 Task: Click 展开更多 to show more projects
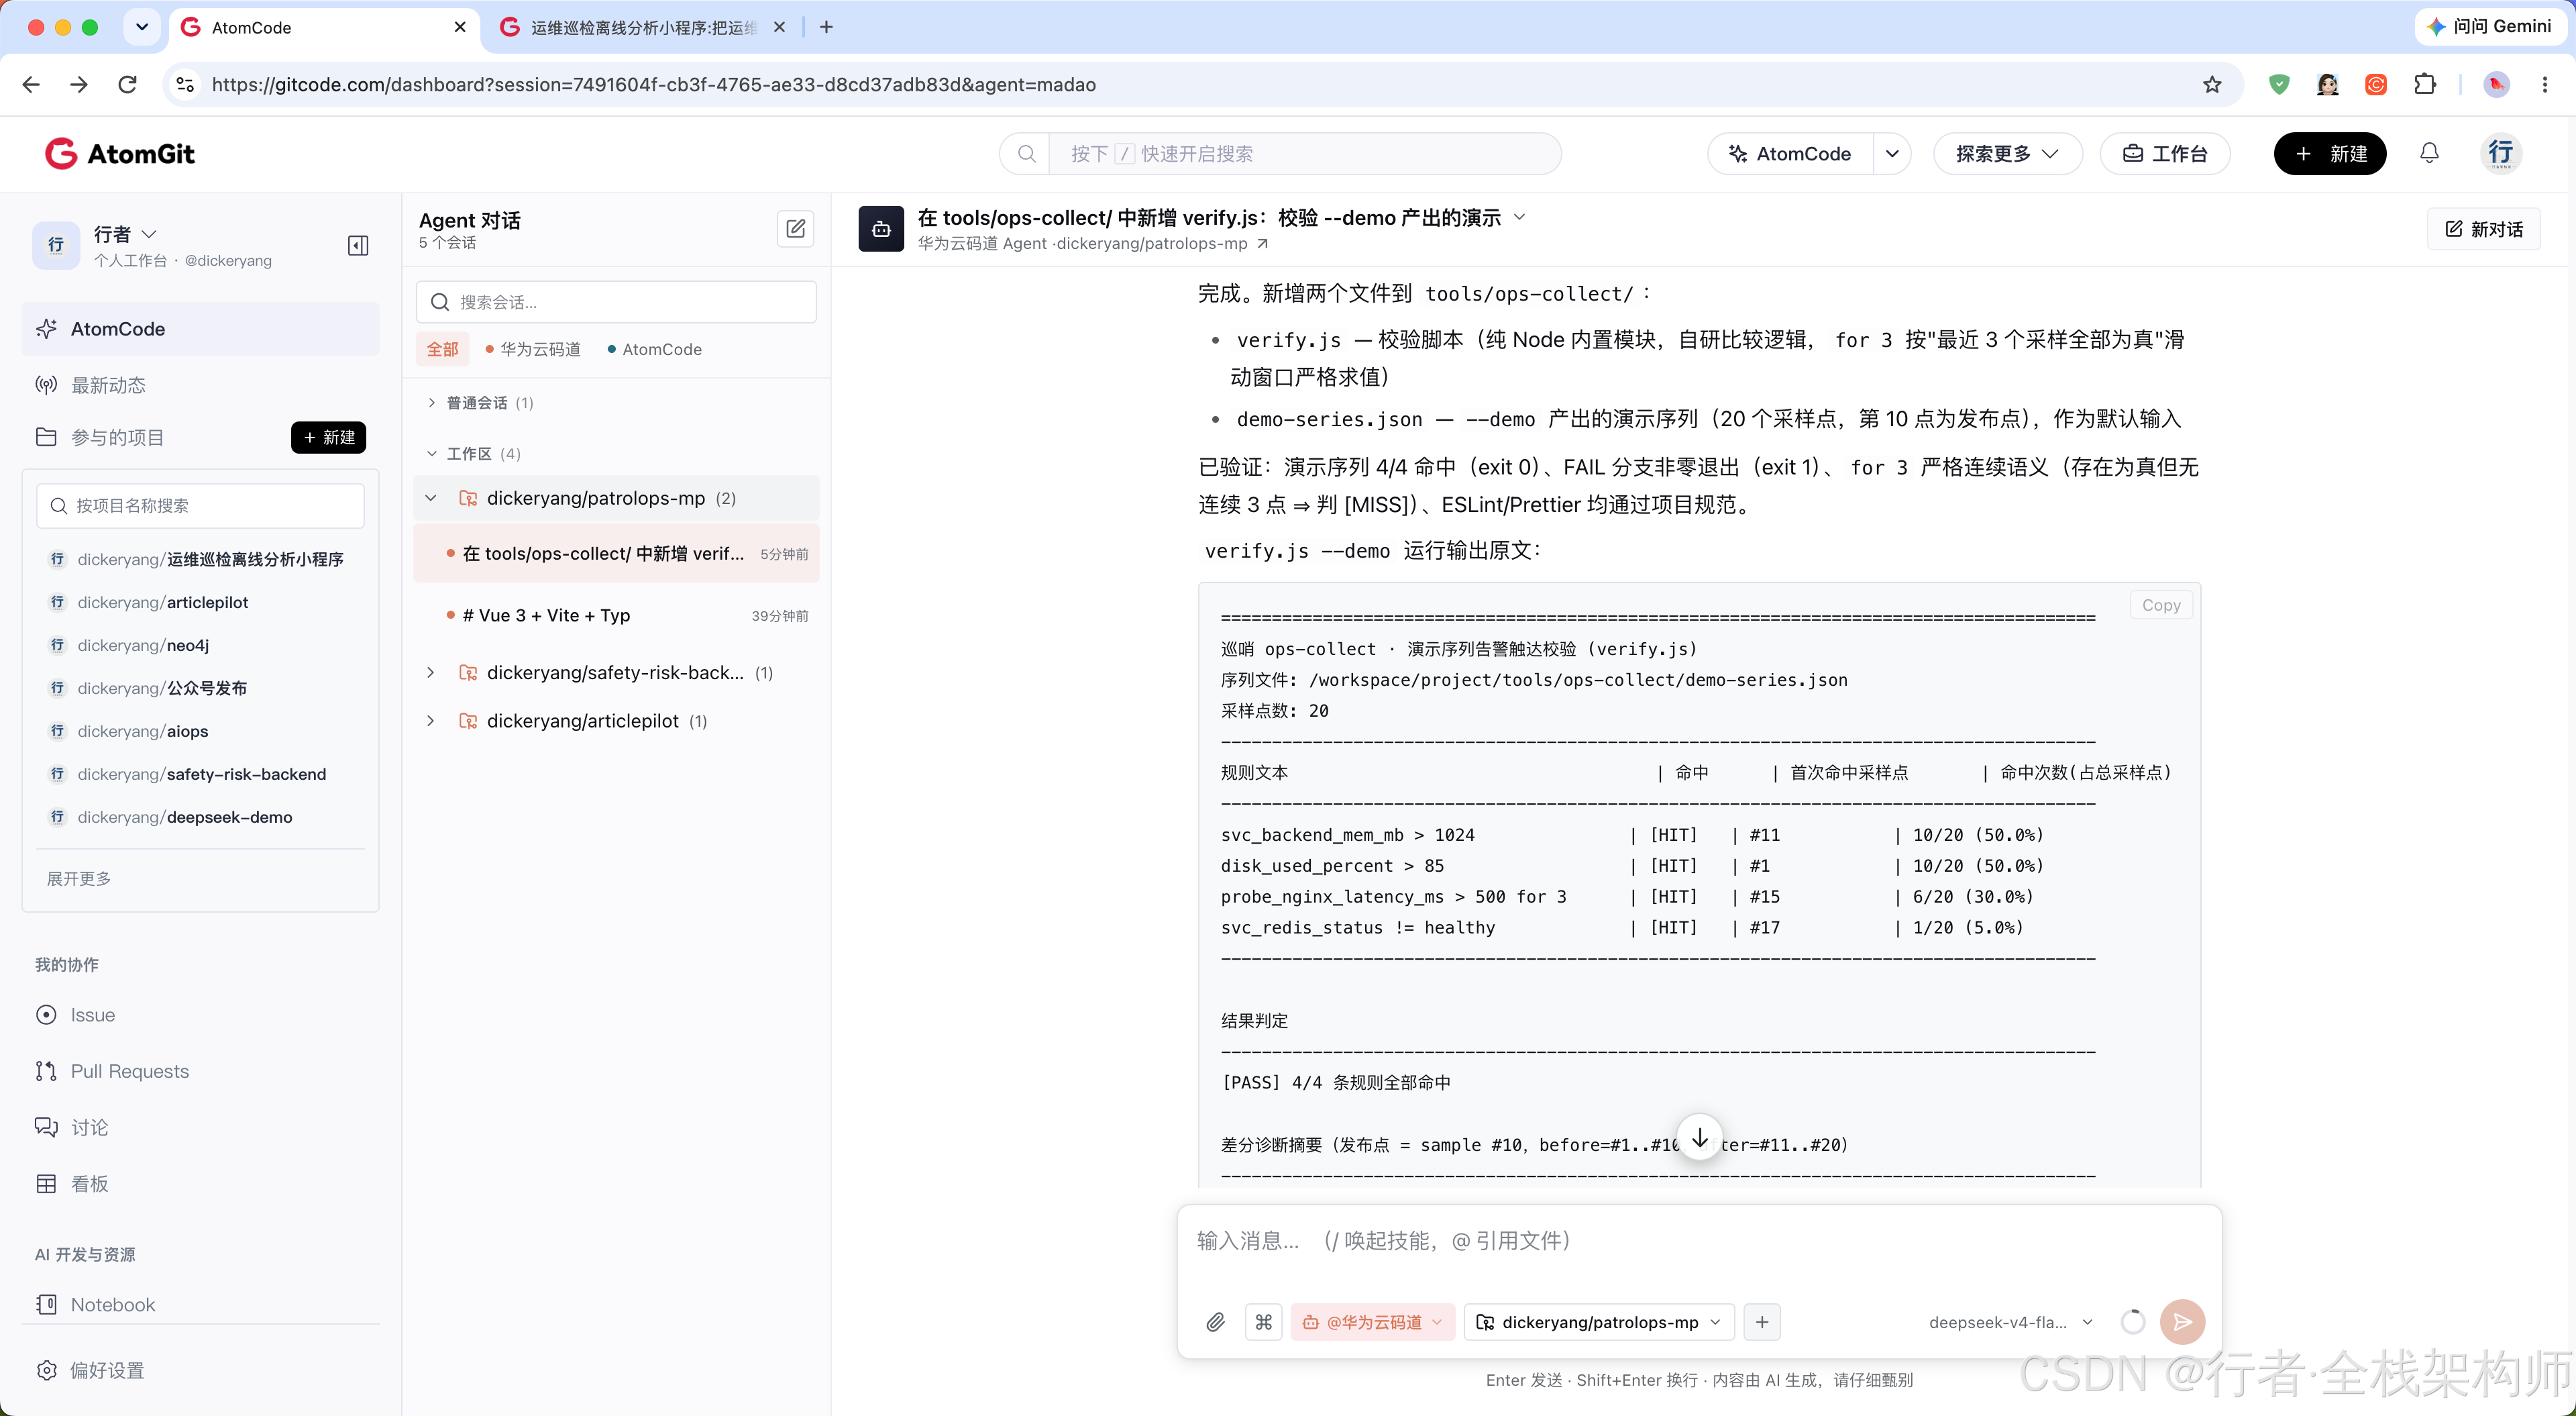[x=79, y=878]
